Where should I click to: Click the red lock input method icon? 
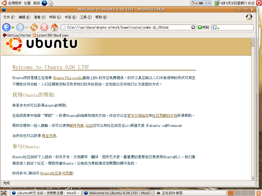pos(196,3)
